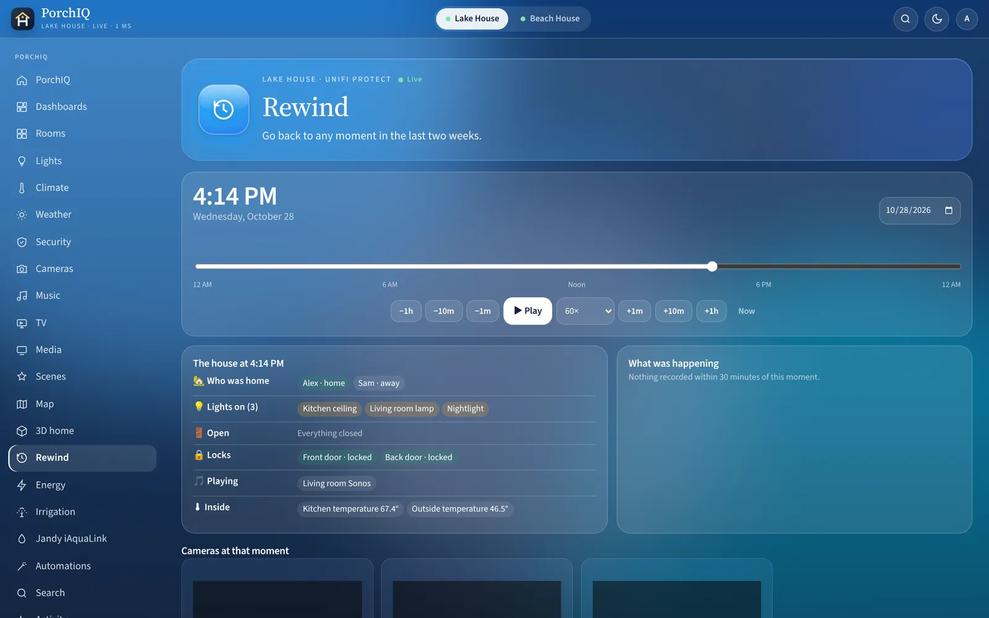This screenshot has width=989, height=618.
Task: Click the Climate thermometer icon
Action: coord(22,188)
